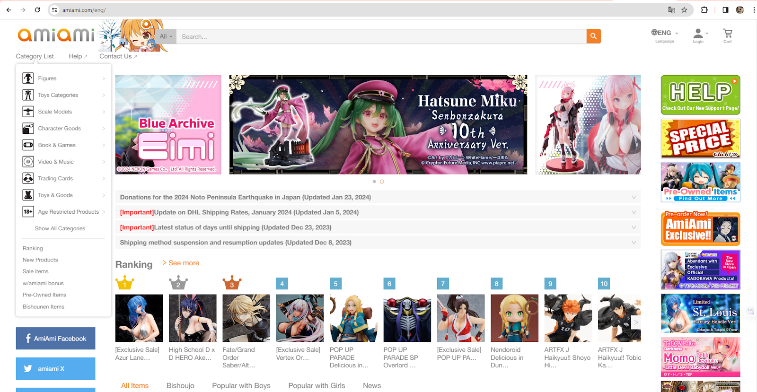Open the Blue Archive Eimi banner
This screenshot has height=392, width=757.
[x=168, y=125]
